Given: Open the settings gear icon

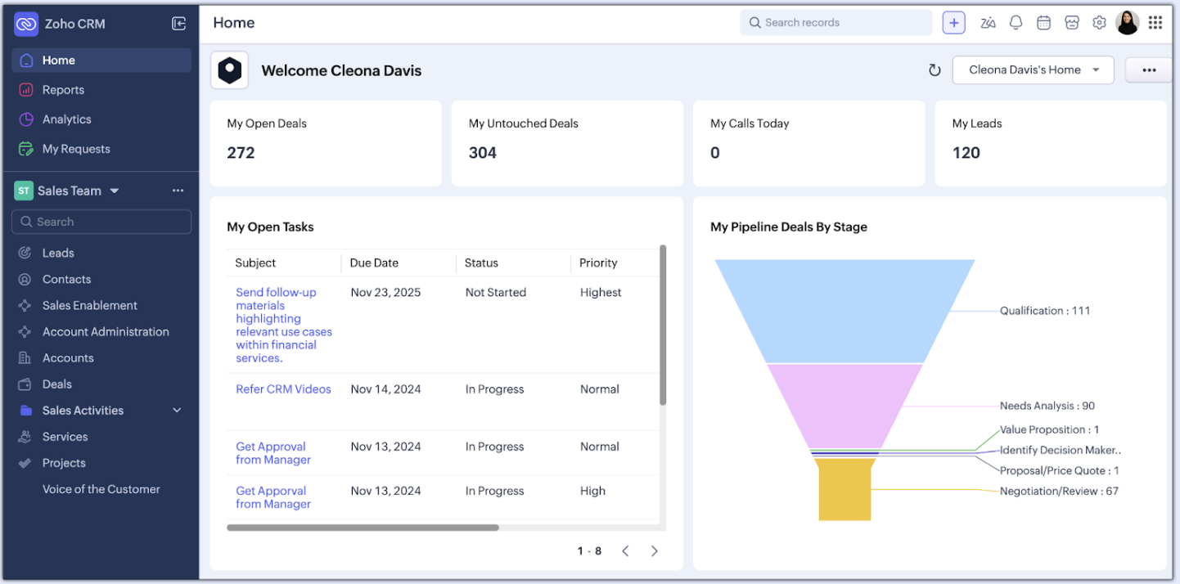Looking at the screenshot, I should tap(1099, 23).
